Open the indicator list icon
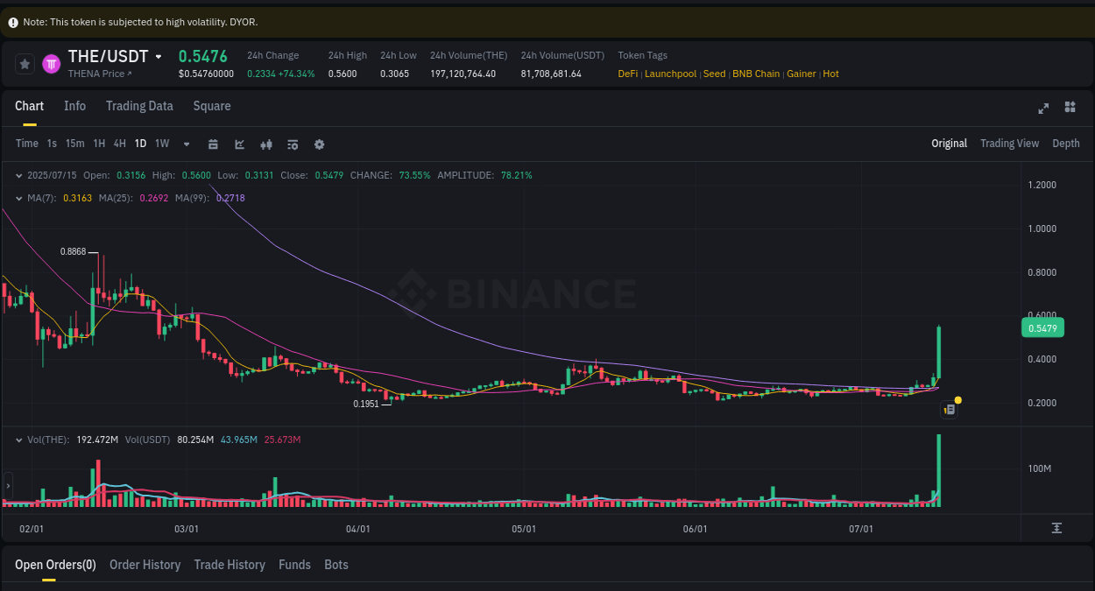Screen dimensions: 1095x591 [x=293, y=144]
